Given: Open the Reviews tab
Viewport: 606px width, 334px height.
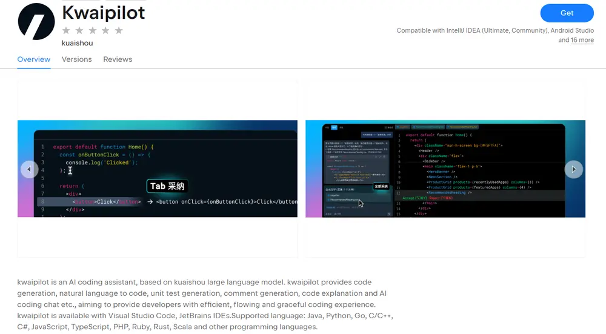Looking at the screenshot, I should pyautogui.click(x=118, y=59).
